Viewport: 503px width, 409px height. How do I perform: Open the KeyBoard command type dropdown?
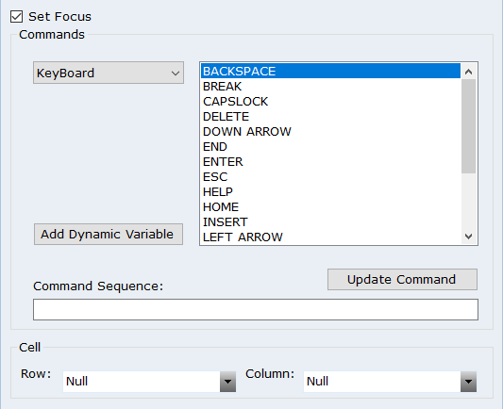[109, 73]
